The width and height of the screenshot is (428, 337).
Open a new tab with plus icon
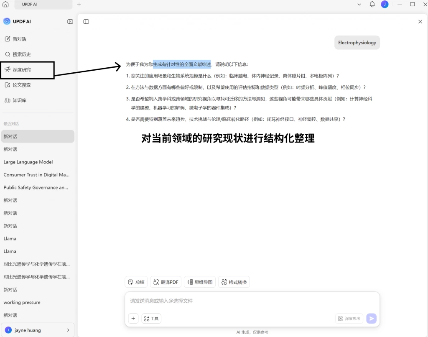click(79, 4)
